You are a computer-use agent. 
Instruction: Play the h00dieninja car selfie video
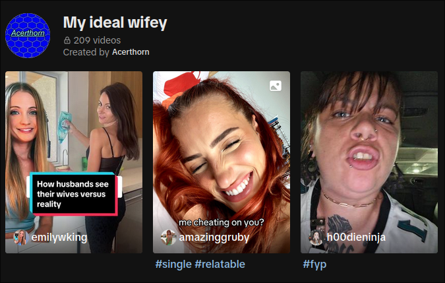click(369, 162)
